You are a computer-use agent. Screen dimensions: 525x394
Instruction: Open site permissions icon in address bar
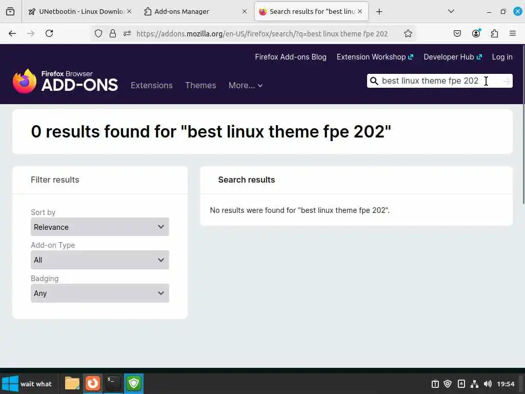(x=127, y=33)
